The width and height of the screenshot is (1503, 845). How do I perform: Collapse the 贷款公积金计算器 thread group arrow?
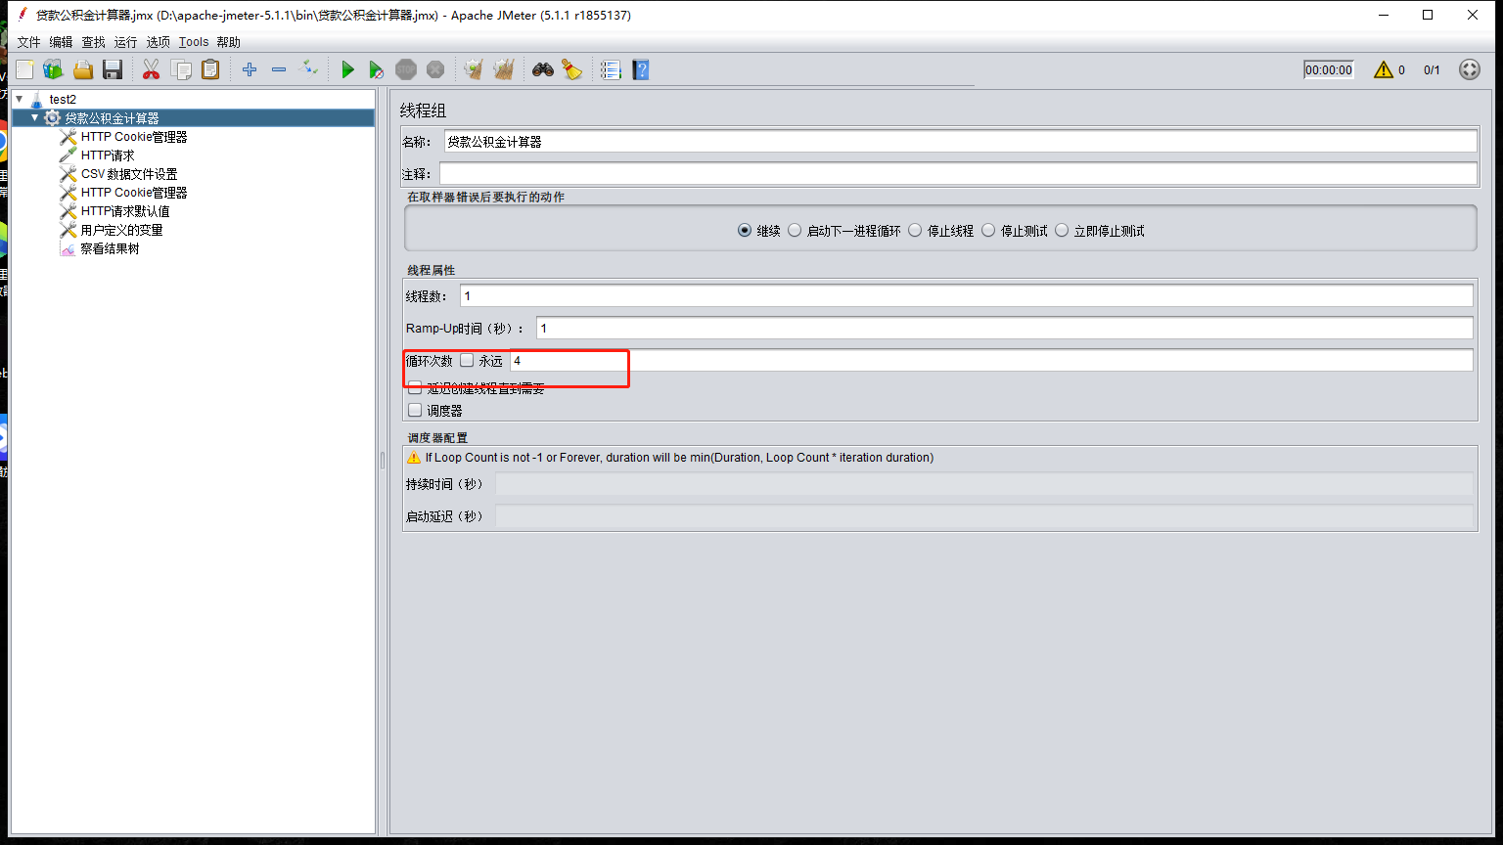[x=35, y=117]
